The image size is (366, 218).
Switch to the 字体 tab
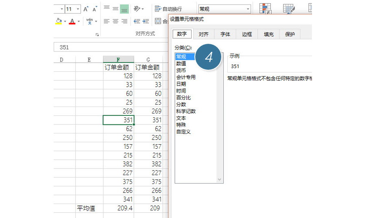click(x=225, y=34)
